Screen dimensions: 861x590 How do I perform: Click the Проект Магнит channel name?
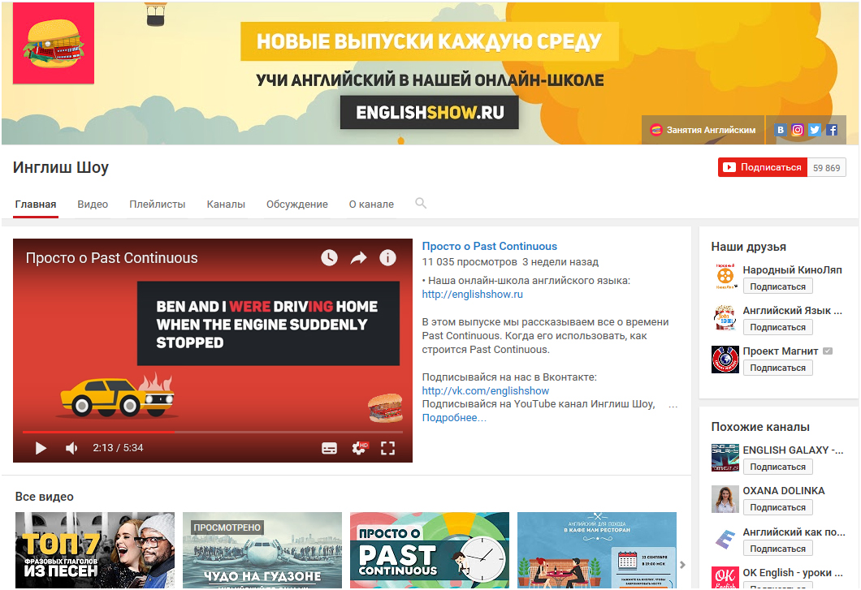[x=781, y=351]
